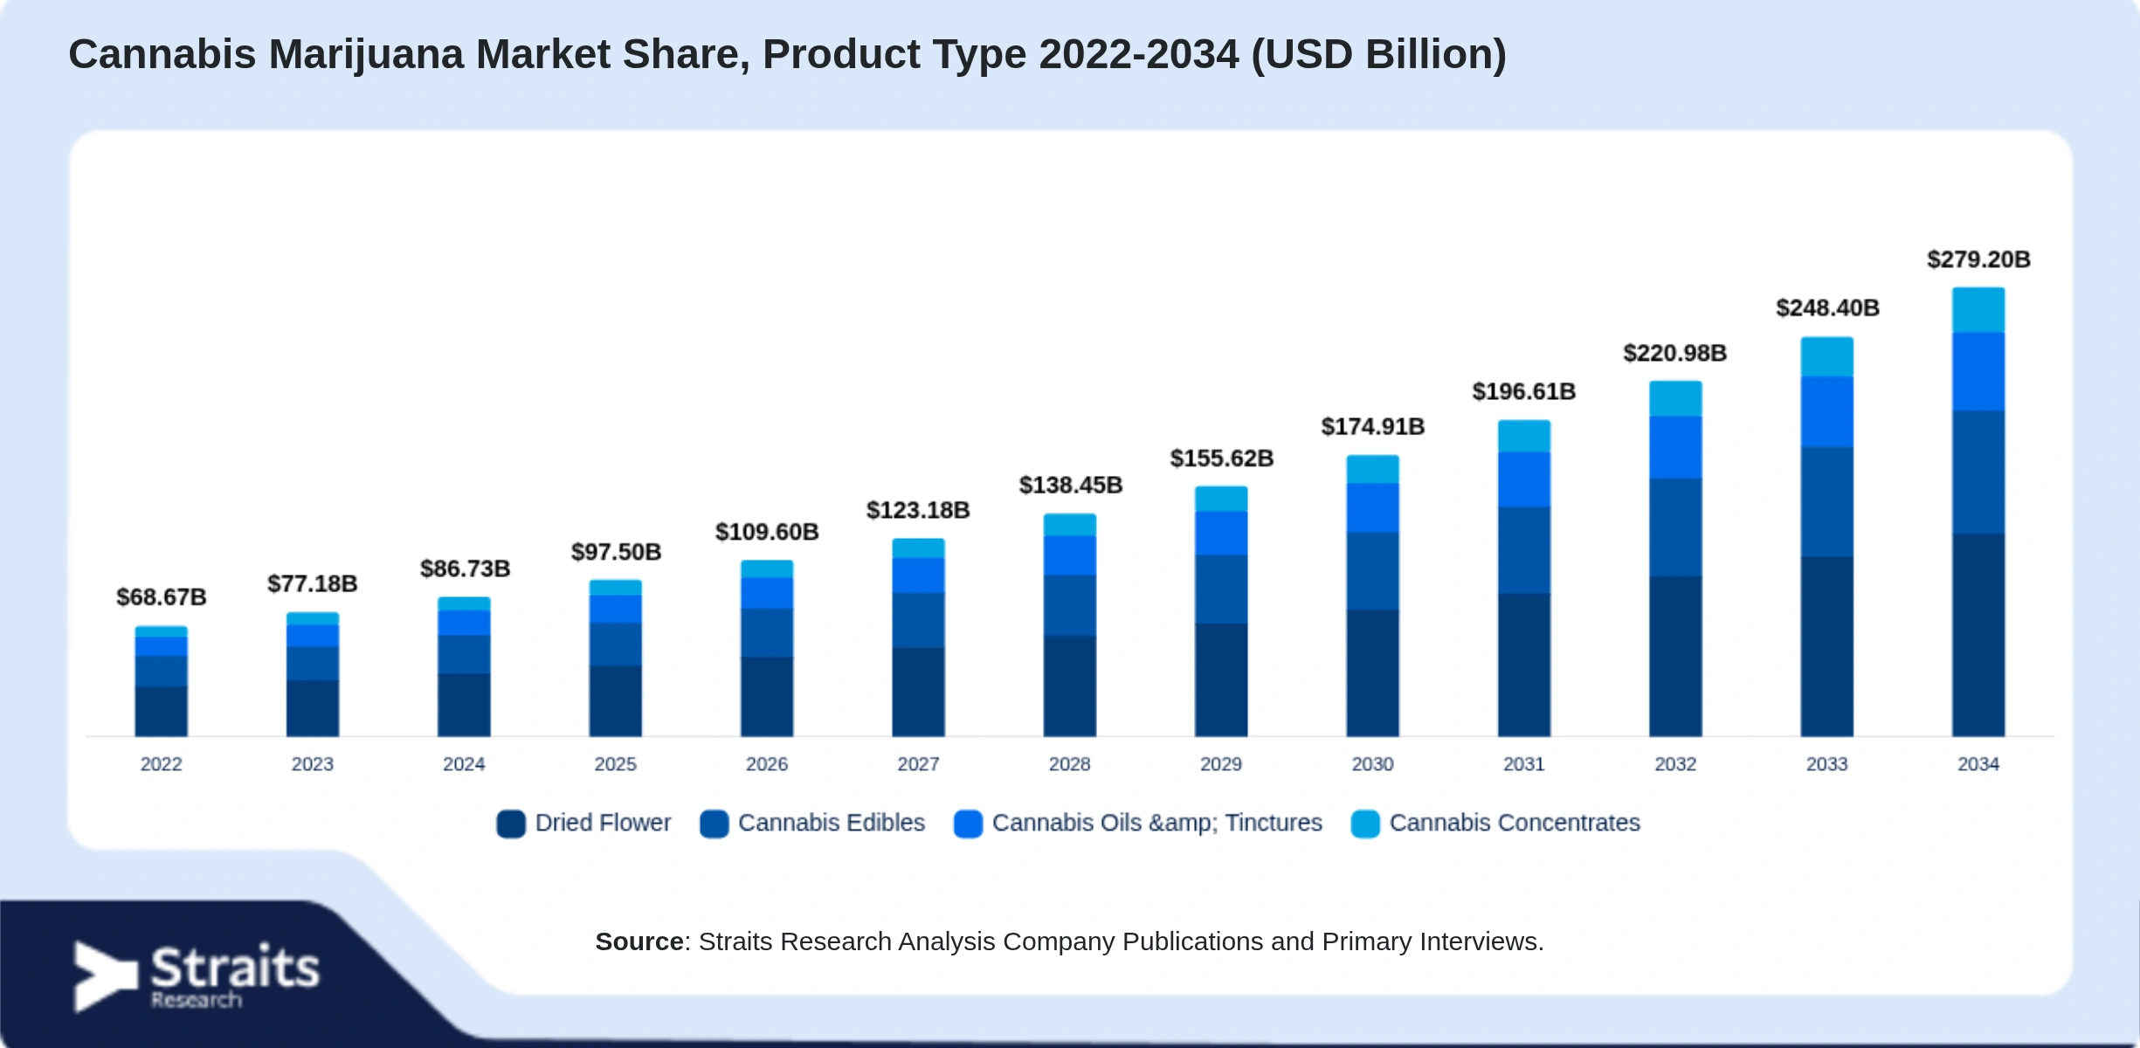Click the Dried Flower segment of 2028 bar

[1070, 686]
